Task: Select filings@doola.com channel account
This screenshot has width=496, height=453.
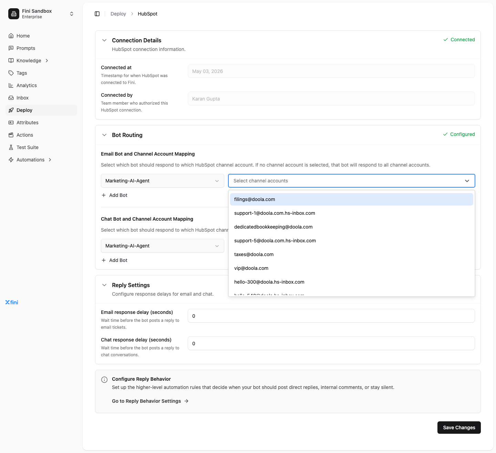Action: pos(352,199)
